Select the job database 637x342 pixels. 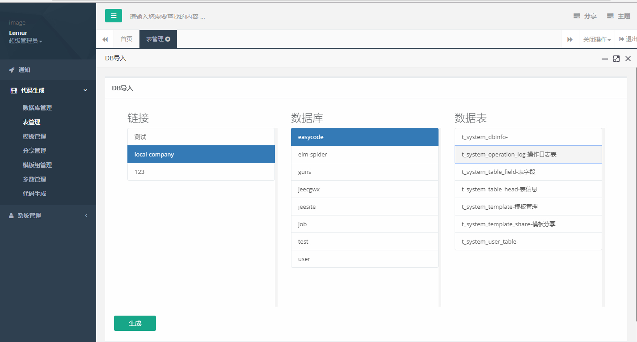[365, 224]
